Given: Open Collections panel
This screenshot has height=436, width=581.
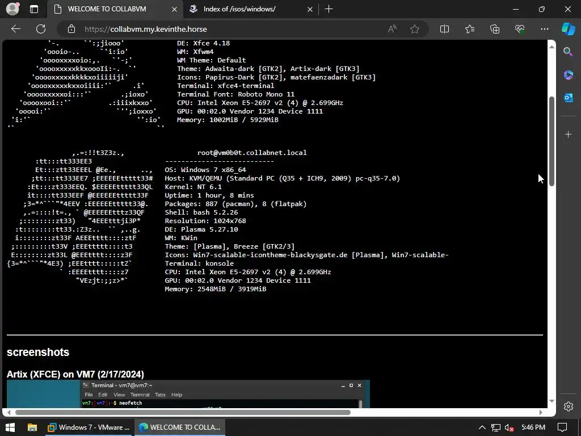Looking at the screenshot, I should click(x=495, y=29).
